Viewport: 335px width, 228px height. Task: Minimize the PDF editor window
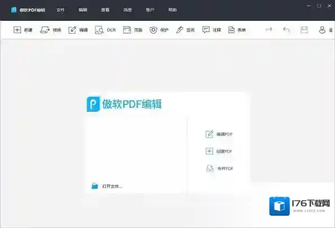click(x=309, y=6)
